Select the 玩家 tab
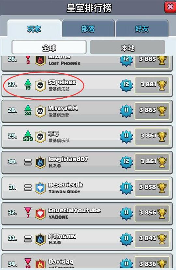 (x=34, y=28)
